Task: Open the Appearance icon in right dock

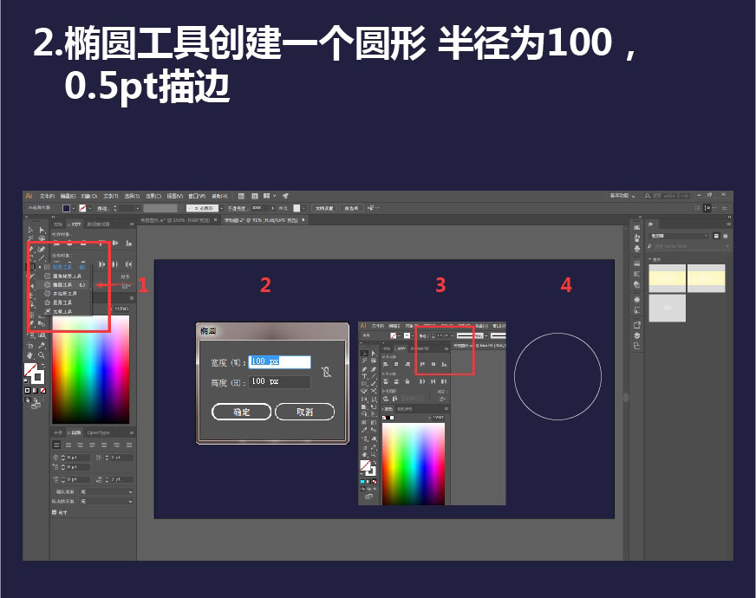Action: coord(637,299)
